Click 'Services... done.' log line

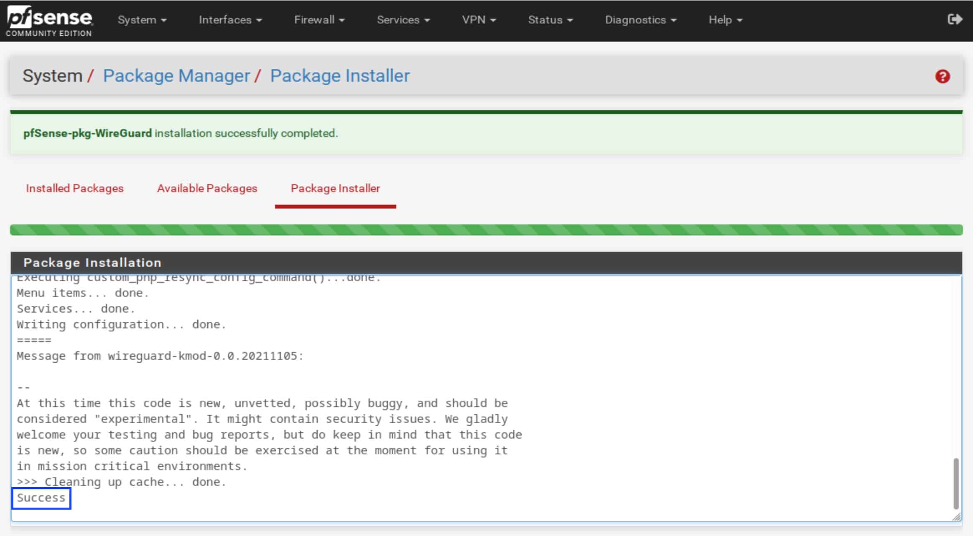click(x=76, y=309)
